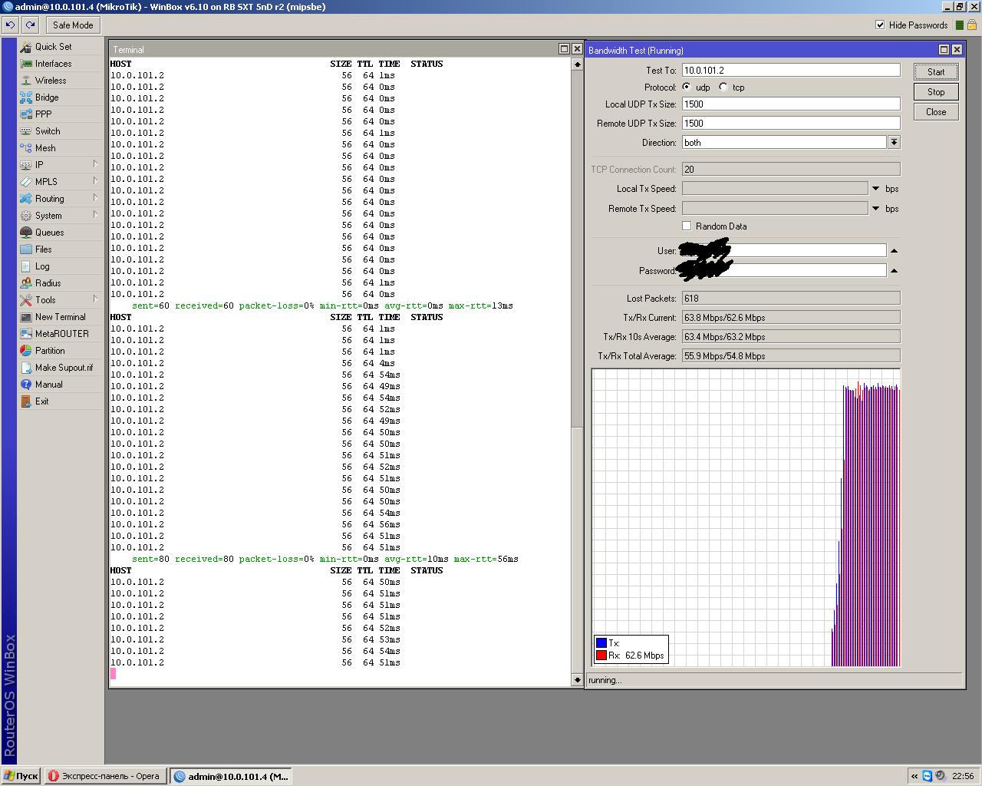982x786 pixels.
Task: Expand the Local Tx Speed field arrow
Action: click(x=875, y=189)
